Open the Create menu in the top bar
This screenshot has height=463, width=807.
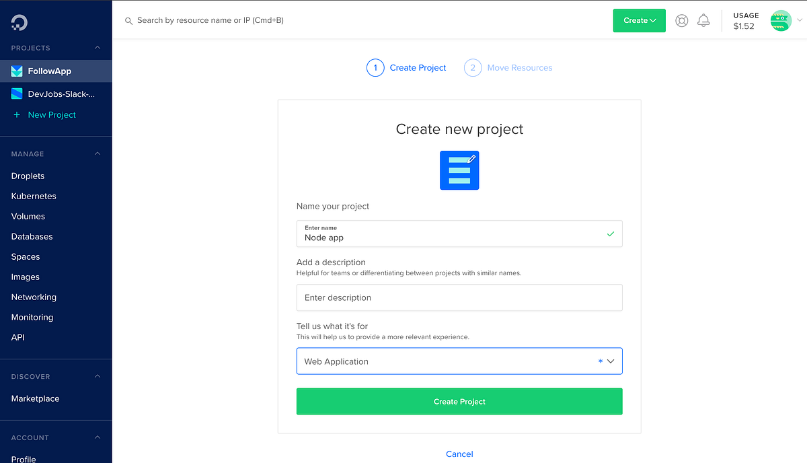point(638,20)
